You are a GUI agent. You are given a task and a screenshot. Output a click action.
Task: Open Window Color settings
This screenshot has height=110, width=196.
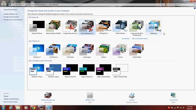pos(90,98)
